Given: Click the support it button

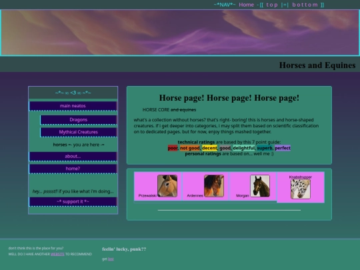Looking at the screenshot, I should pyautogui.click(x=73, y=201).
